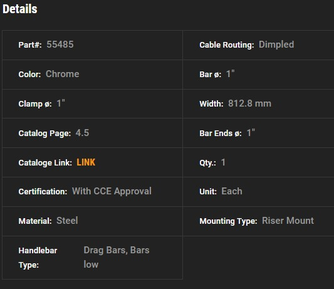Select part number 55485
Screen dimensions: 334x289
(x=60, y=45)
